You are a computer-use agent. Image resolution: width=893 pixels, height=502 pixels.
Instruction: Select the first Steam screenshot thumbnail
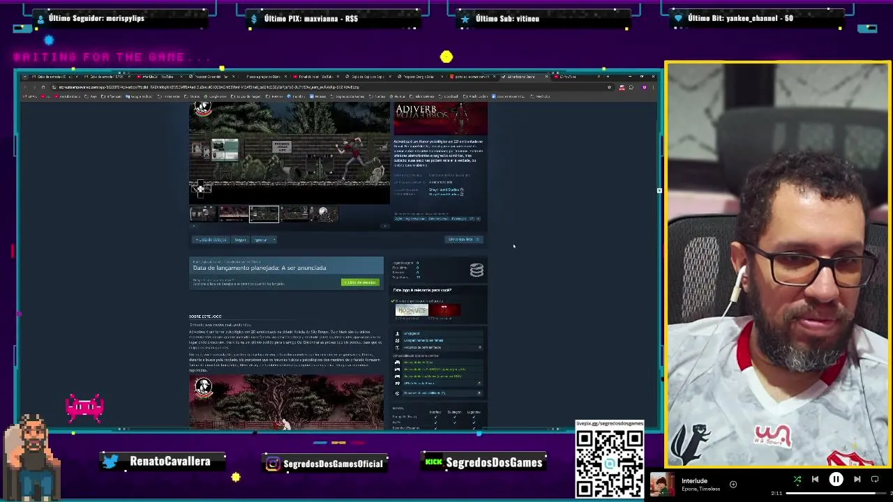(x=203, y=214)
